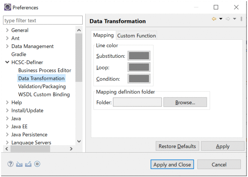Select Business Process Editor in tree
The width and height of the screenshot is (248, 177).
(x=44, y=70)
